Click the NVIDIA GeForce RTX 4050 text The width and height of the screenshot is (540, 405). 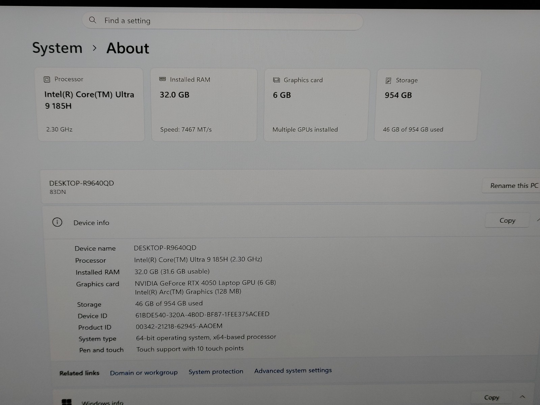pyautogui.click(x=205, y=283)
